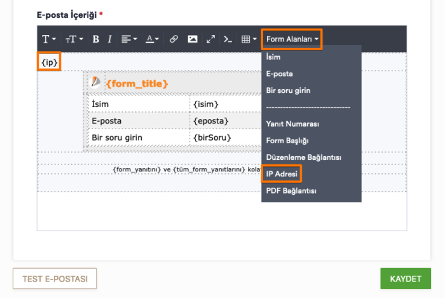The width and height of the screenshot is (445, 298).
Task: Choose Düzenleme Bağlantısı menu item
Action: click(x=311, y=157)
